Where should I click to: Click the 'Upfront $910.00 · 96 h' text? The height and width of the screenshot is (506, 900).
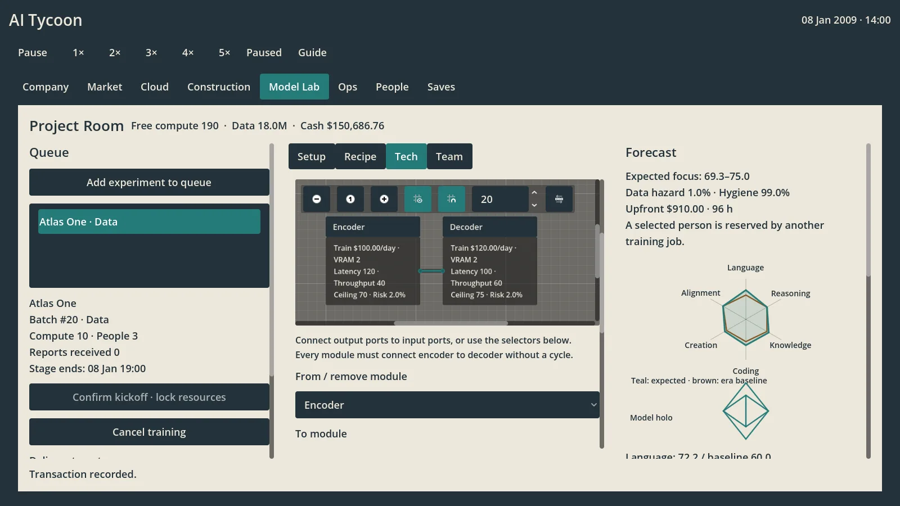[x=679, y=209]
